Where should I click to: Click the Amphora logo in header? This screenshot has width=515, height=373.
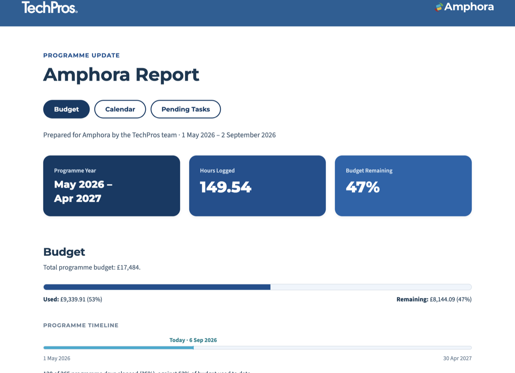(x=464, y=7)
